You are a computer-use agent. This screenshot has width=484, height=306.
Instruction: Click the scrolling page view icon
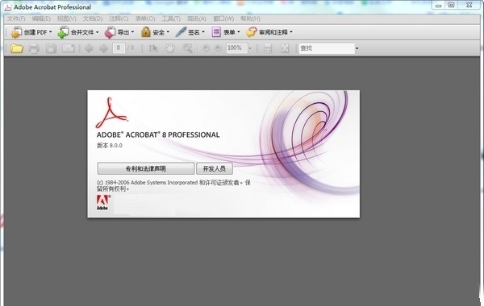268,48
